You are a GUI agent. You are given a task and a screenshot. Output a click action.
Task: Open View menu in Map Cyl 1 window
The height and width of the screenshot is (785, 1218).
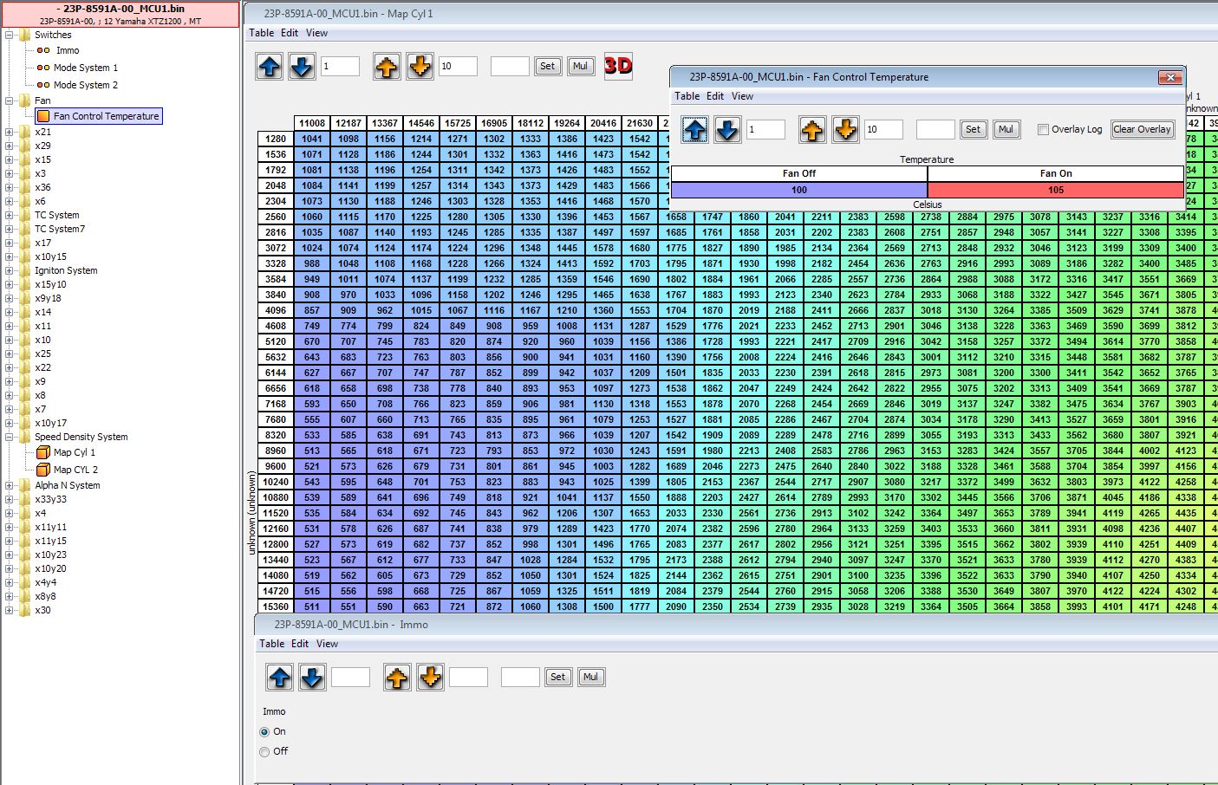pyautogui.click(x=316, y=33)
